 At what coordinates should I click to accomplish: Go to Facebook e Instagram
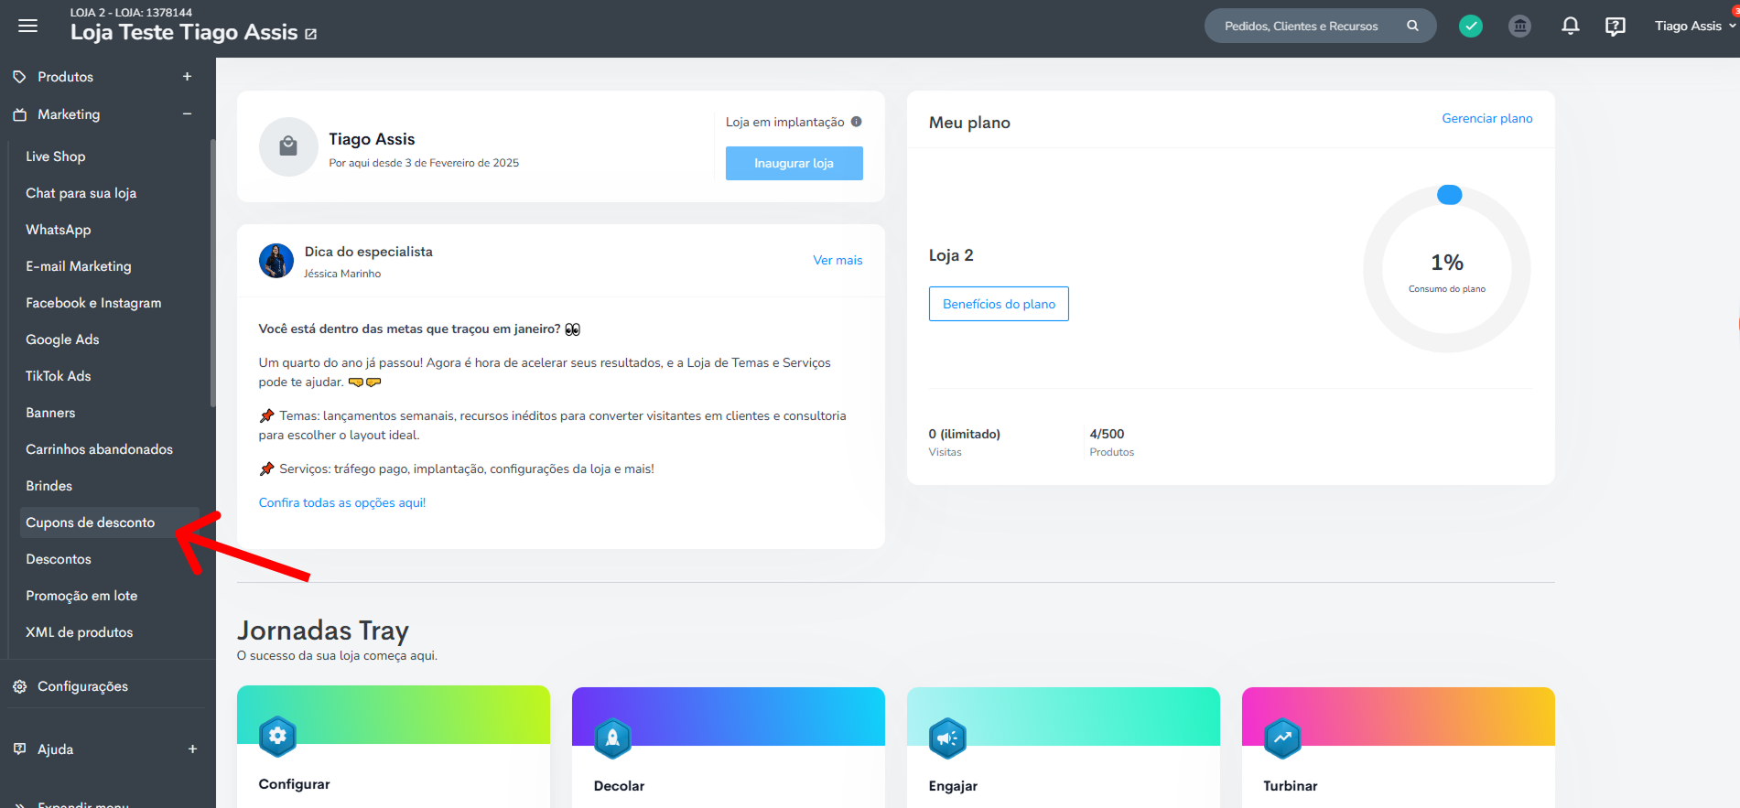pos(93,303)
